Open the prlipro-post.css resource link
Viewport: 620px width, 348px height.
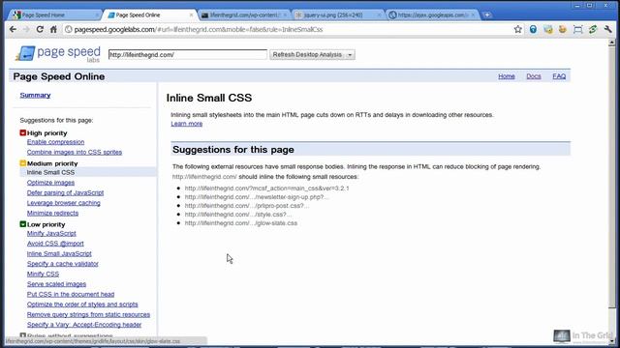(247, 206)
